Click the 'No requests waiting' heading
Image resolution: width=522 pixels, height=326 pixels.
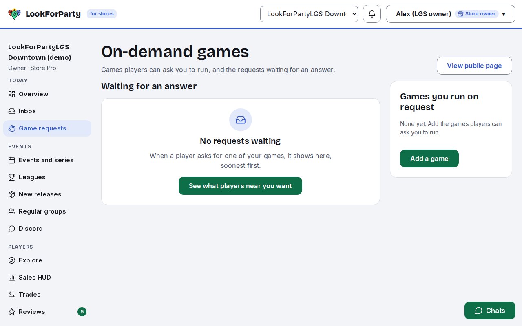click(x=240, y=141)
